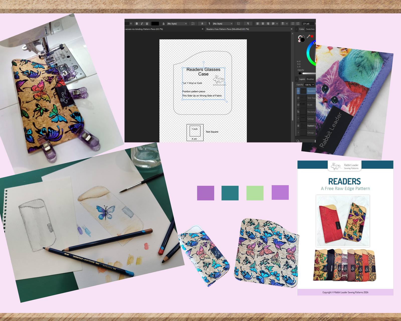Set the no-fill color option
Image resolution: width=401 pixels, height=321 pixels.
click(299, 41)
